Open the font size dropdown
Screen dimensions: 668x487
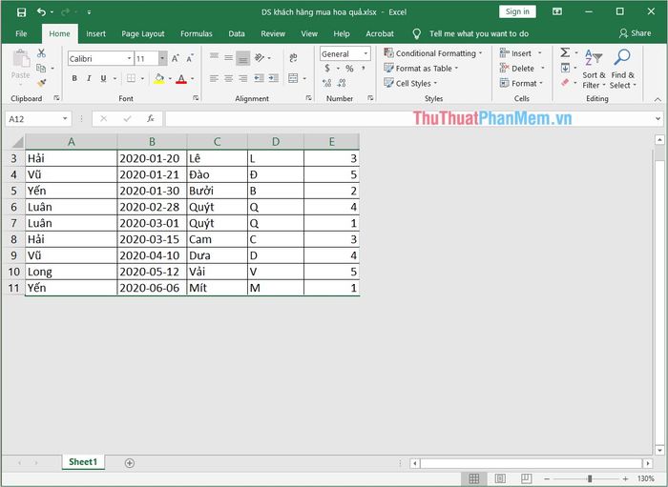162,58
